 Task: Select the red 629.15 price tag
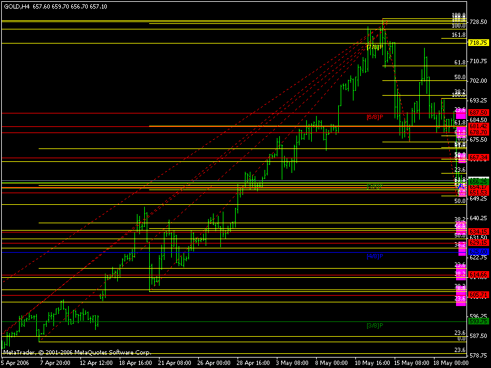478,243
